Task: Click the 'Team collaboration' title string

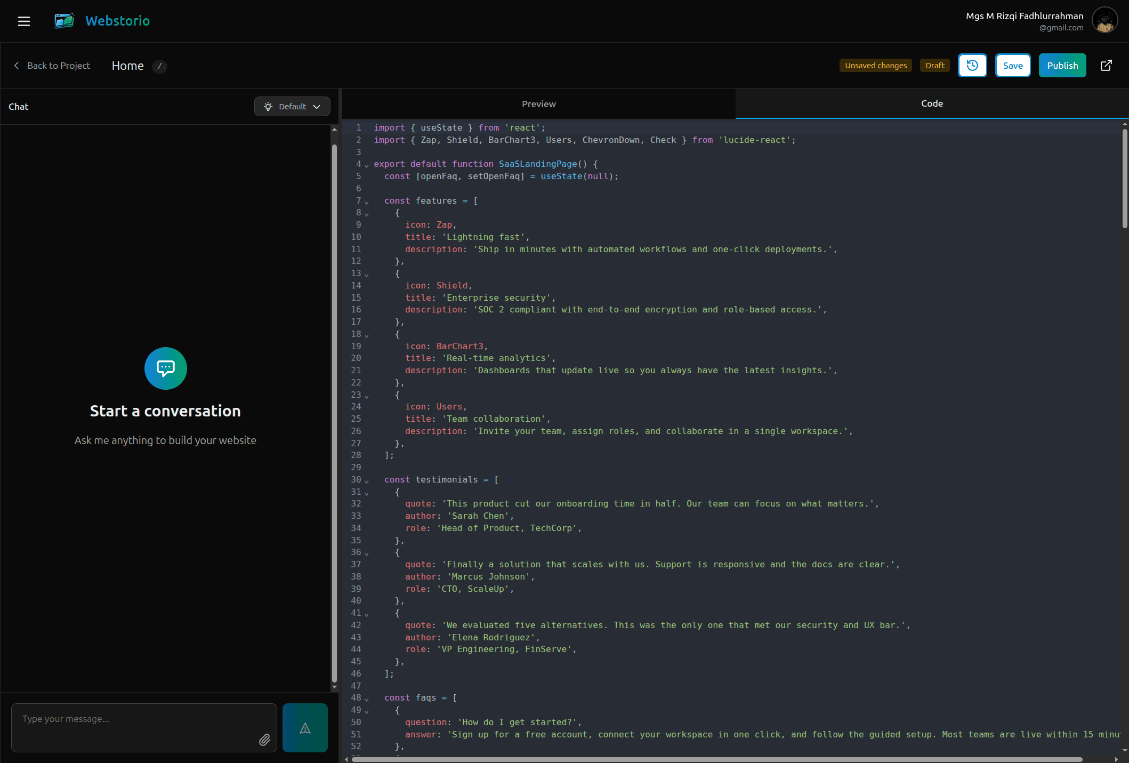Action: pos(494,419)
